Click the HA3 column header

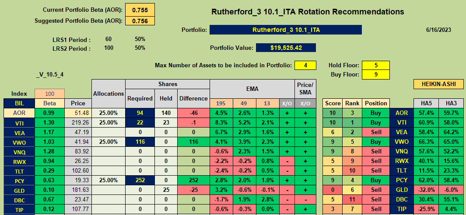[452, 103]
